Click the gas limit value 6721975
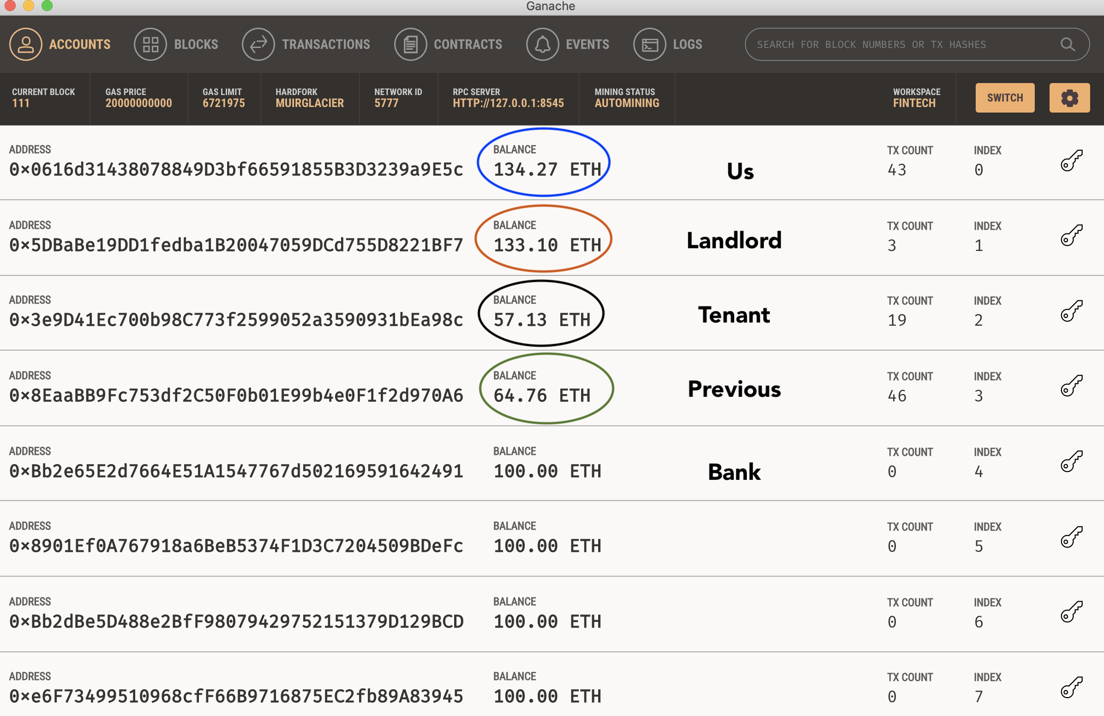Screen dimensions: 1104x716 click(223, 103)
